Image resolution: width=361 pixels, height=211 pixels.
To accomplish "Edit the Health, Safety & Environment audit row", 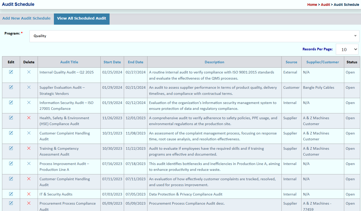I will [11, 118].
